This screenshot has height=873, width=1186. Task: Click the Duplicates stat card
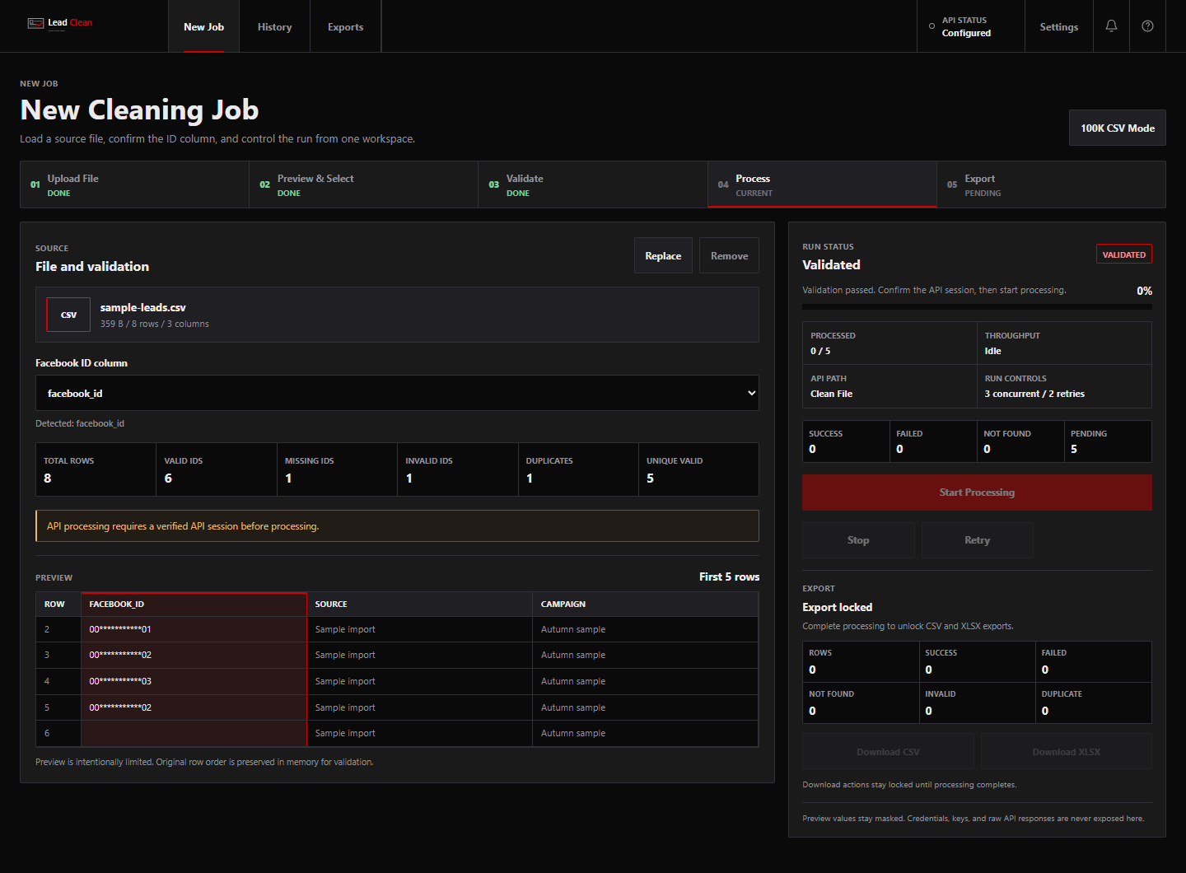pyautogui.click(x=578, y=469)
